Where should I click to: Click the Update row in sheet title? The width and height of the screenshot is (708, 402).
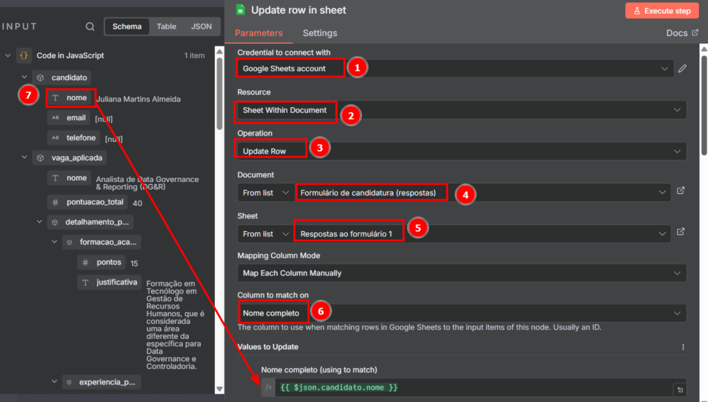pos(299,10)
